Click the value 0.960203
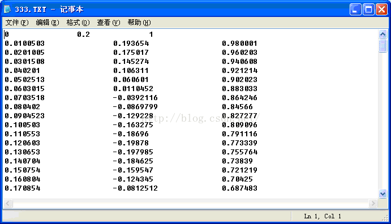 (x=240, y=53)
